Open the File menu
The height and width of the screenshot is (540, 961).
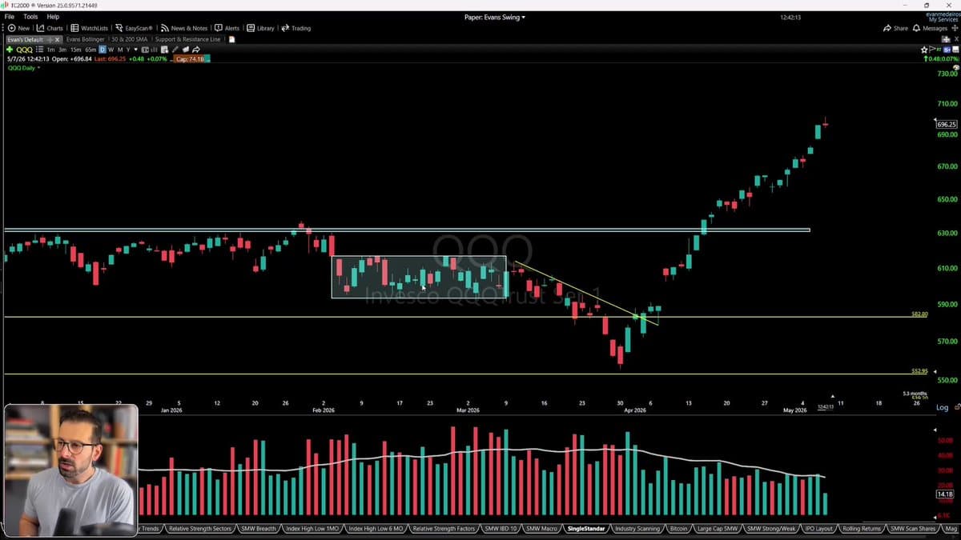(x=10, y=17)
